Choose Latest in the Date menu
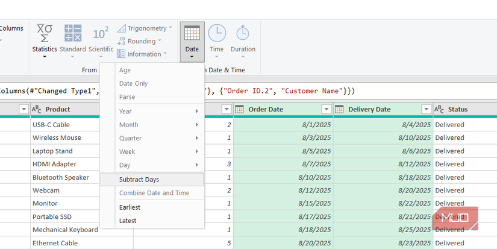The height and width of the screenshot is (249, 497). (x=128, y=221)
